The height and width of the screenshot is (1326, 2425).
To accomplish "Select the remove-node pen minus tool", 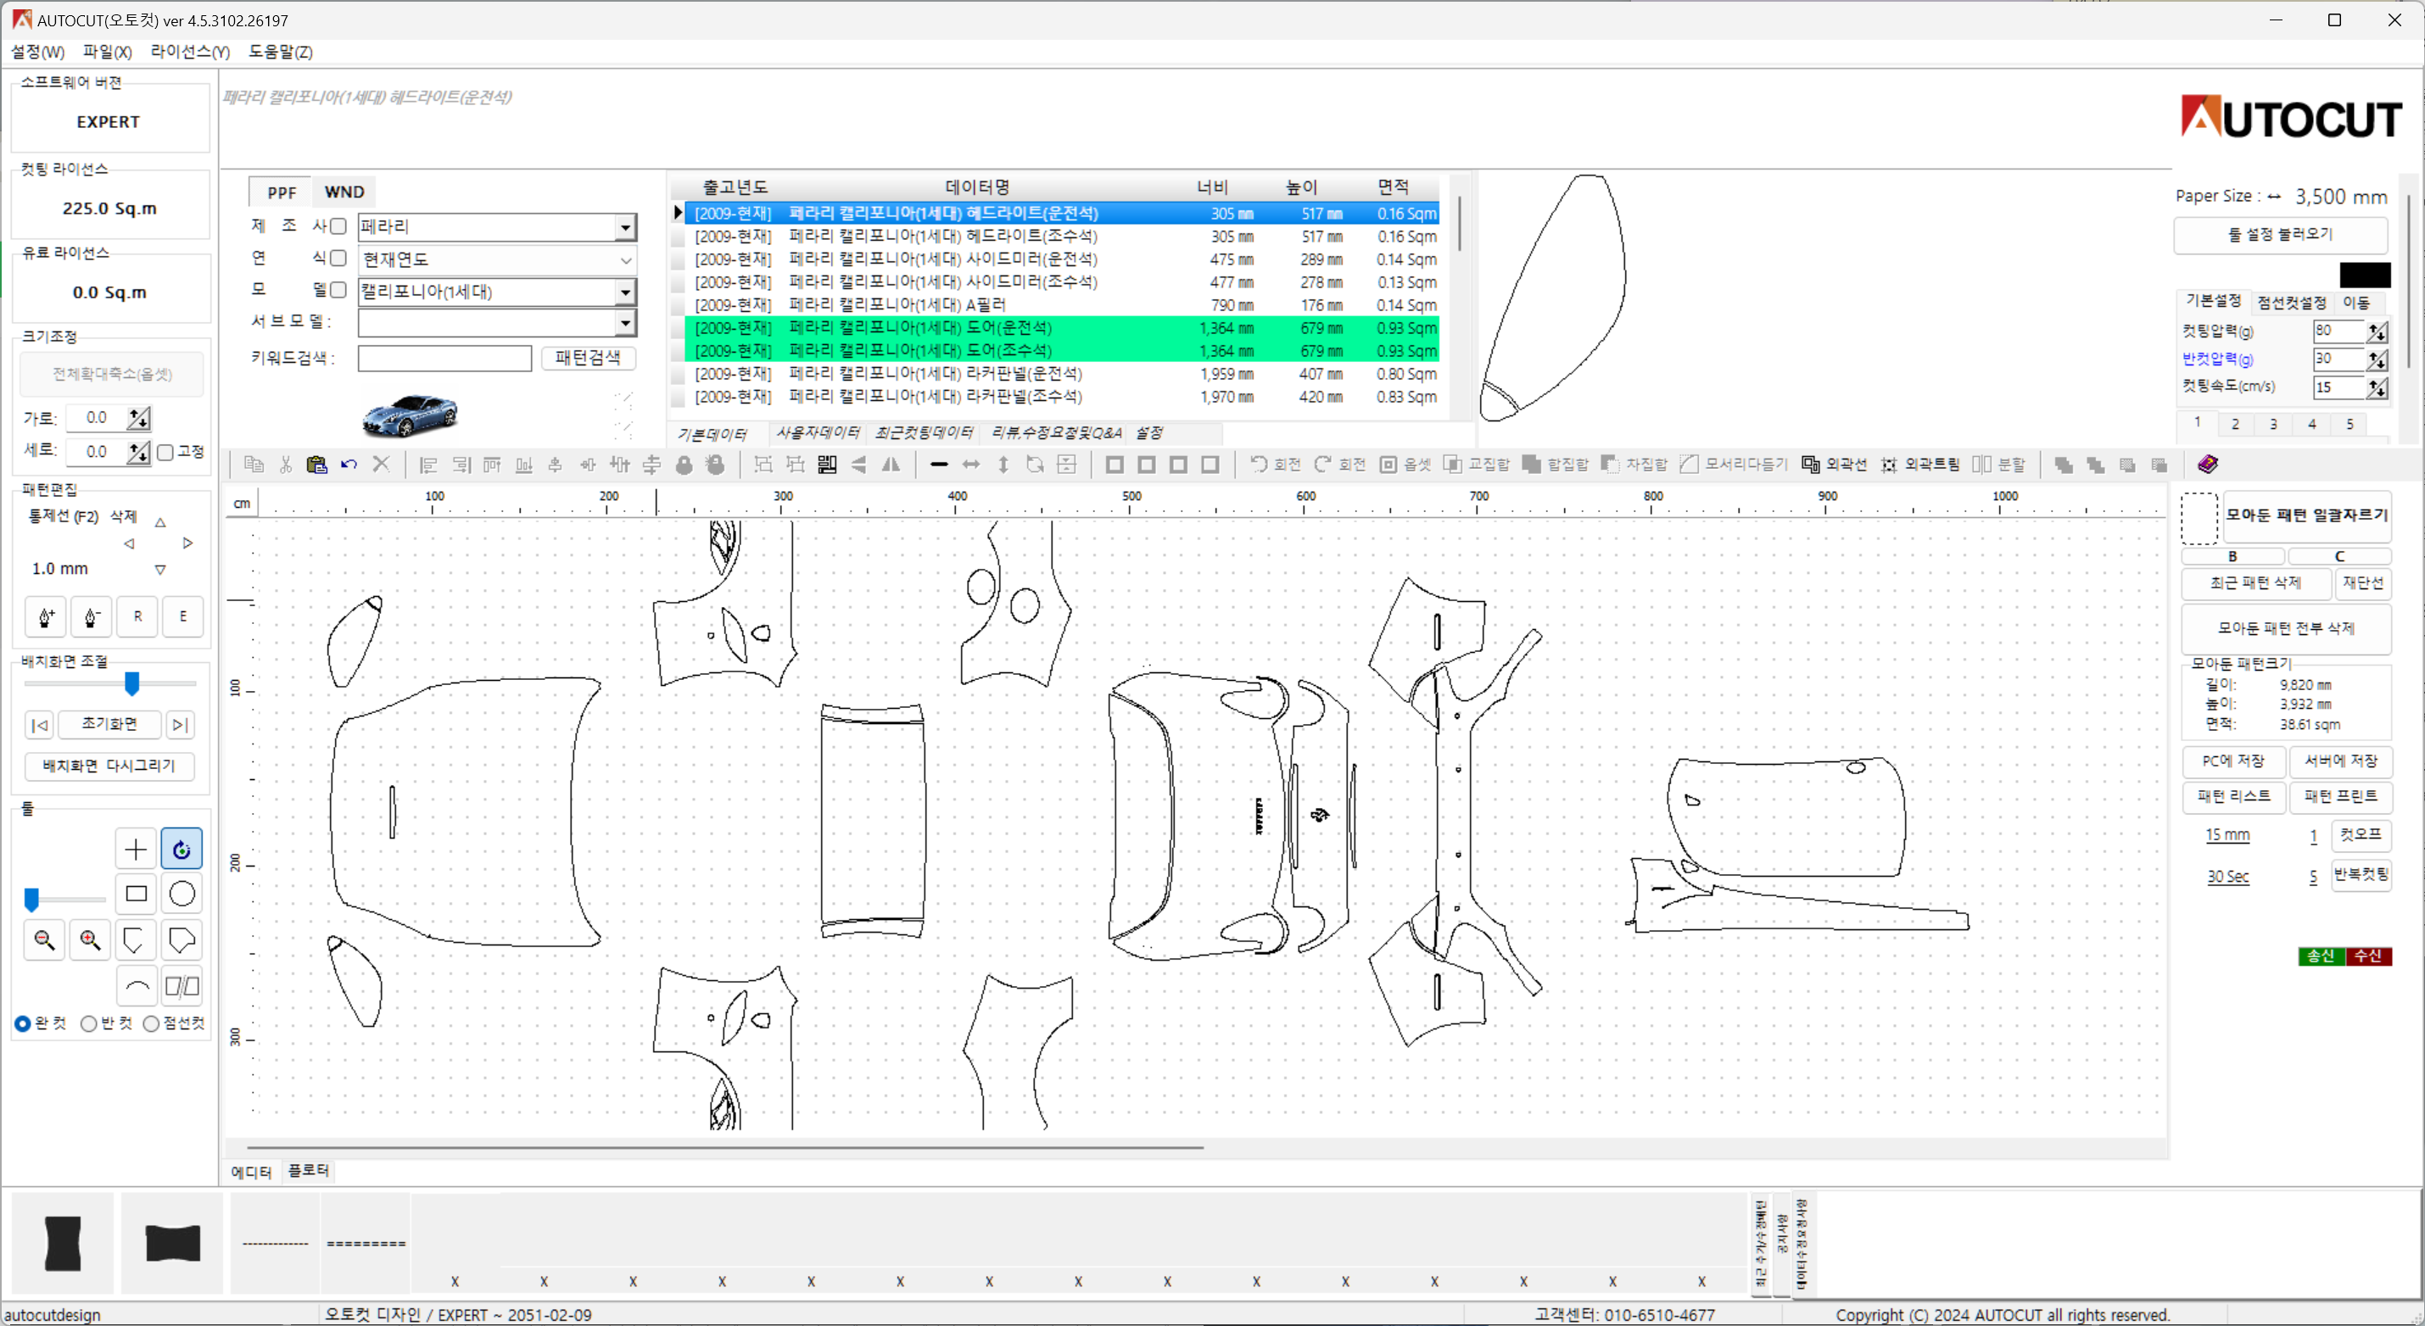I will tap(92, 616).
